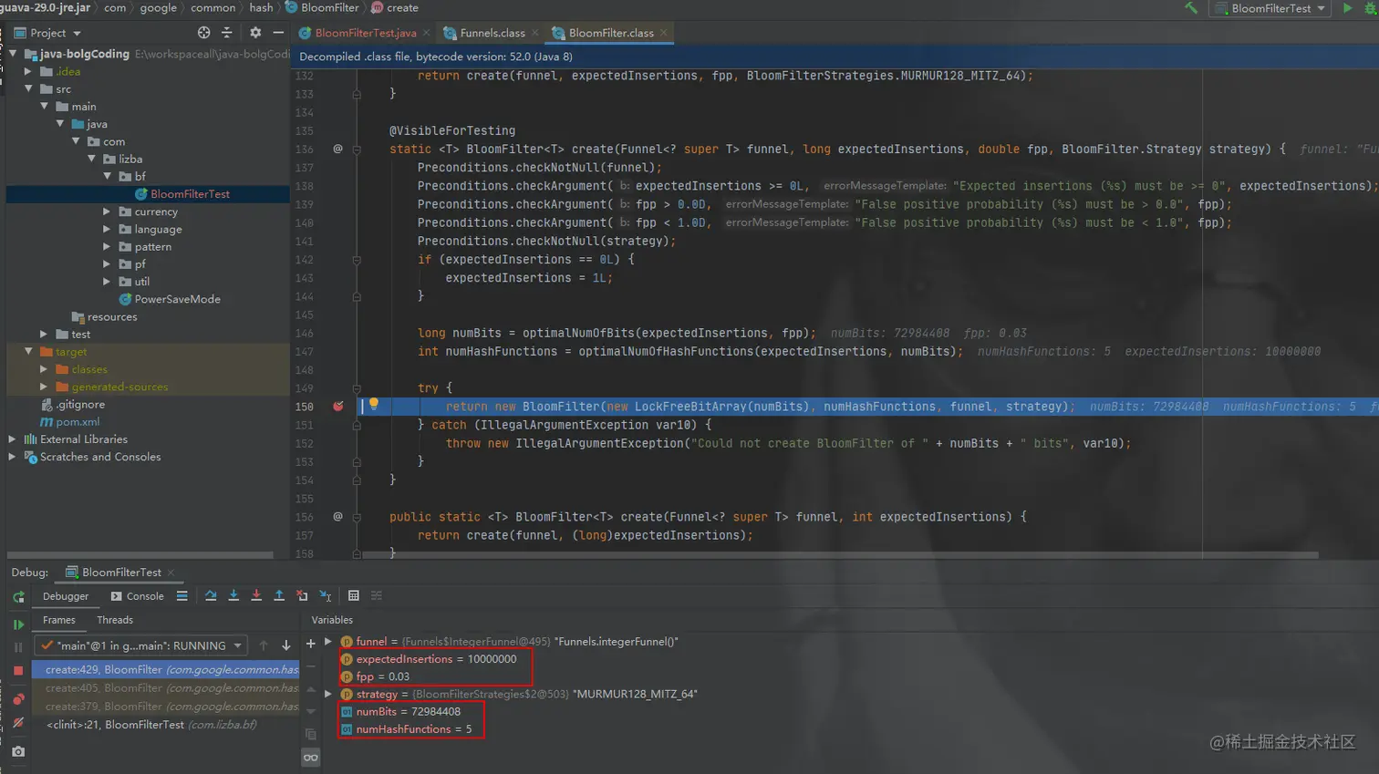View breakpoints with red dots icon
Image resolution: width=1379 pixels, height=774 pixels.
pyautogui.click(x=18, y=699)
